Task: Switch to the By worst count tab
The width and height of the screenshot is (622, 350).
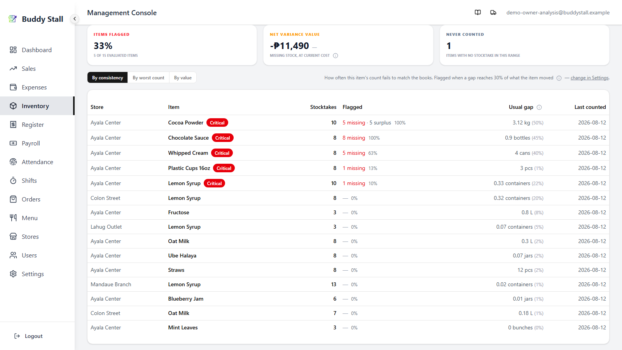Action: (149, 77)
